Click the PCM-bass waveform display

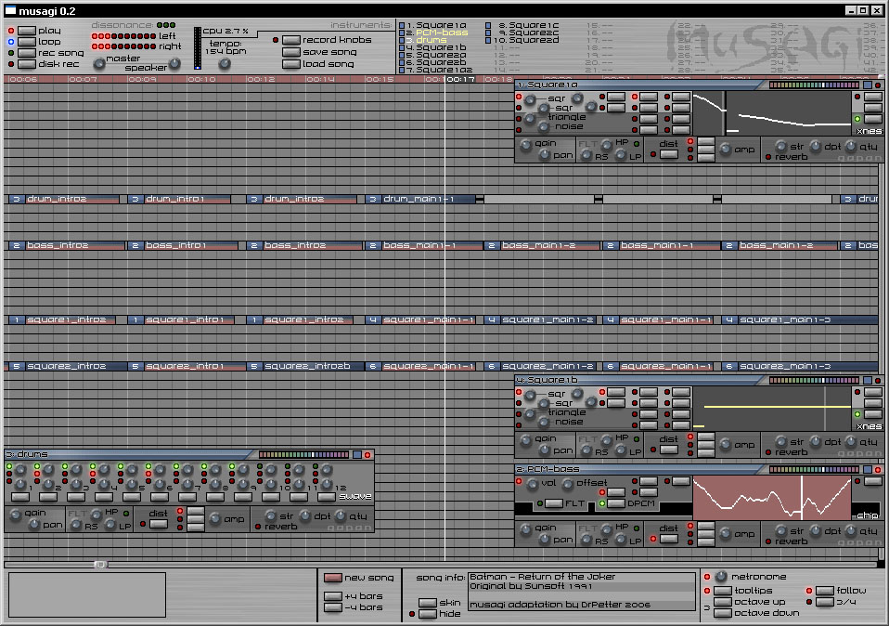pyautogui.click(x=772, y=498)
